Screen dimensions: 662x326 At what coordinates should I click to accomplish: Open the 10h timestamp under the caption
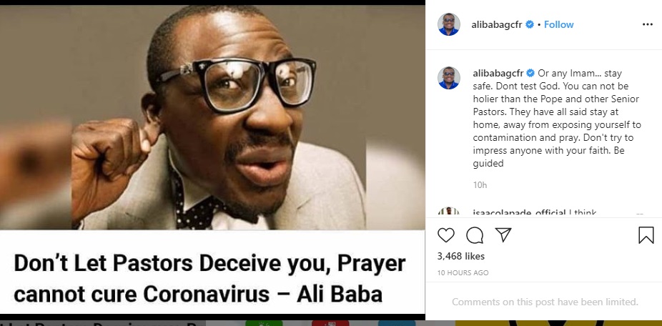click(480, 185)
